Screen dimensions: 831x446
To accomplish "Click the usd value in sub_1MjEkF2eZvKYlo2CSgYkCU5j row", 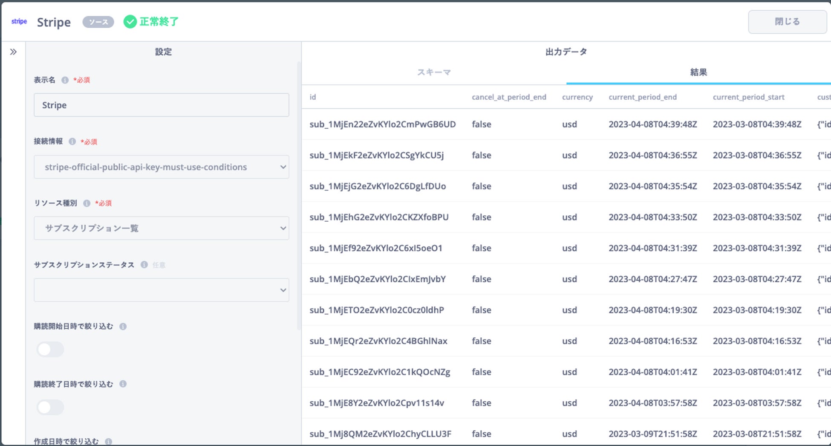I will coord(569,155).
